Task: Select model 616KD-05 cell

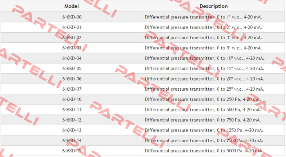Action: click(72, 68)
